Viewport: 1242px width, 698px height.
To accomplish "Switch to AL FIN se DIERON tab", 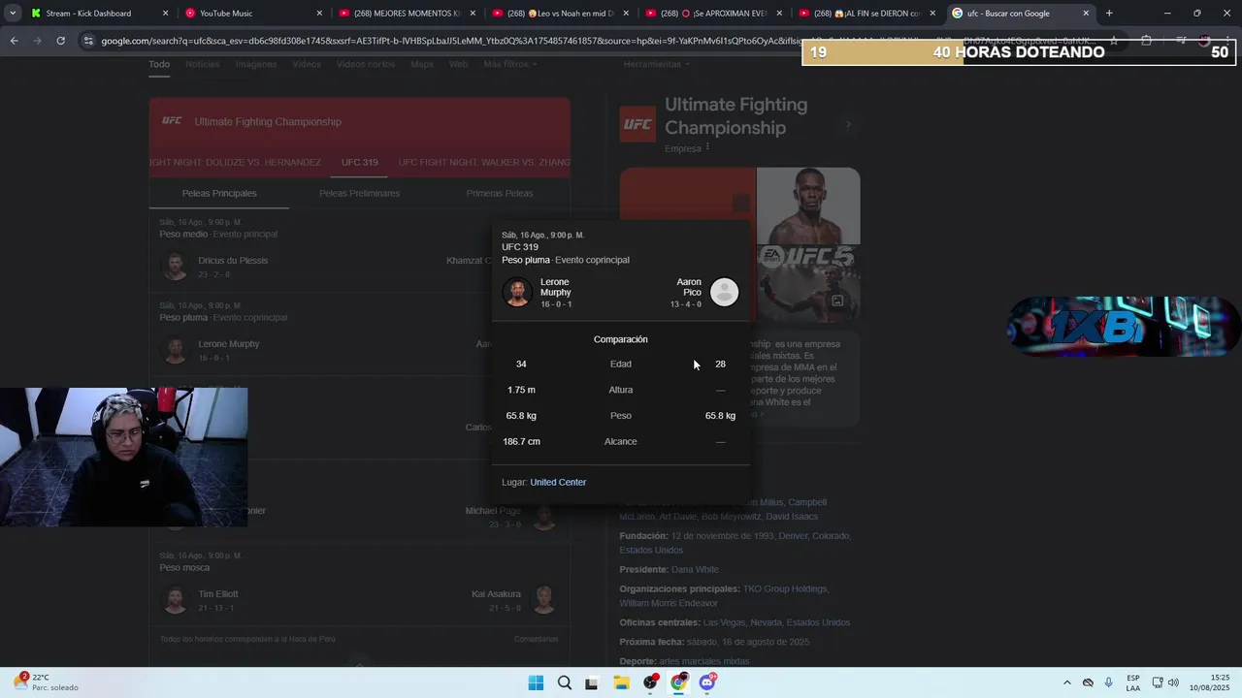I will tap(866, 14).
